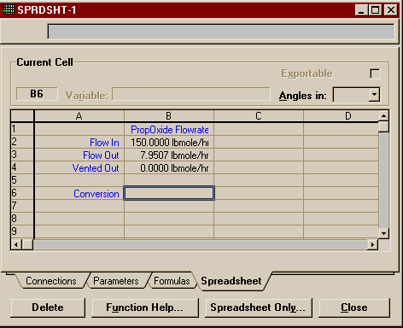Maximize the SPRDSHT-1 window

[376, 10]
